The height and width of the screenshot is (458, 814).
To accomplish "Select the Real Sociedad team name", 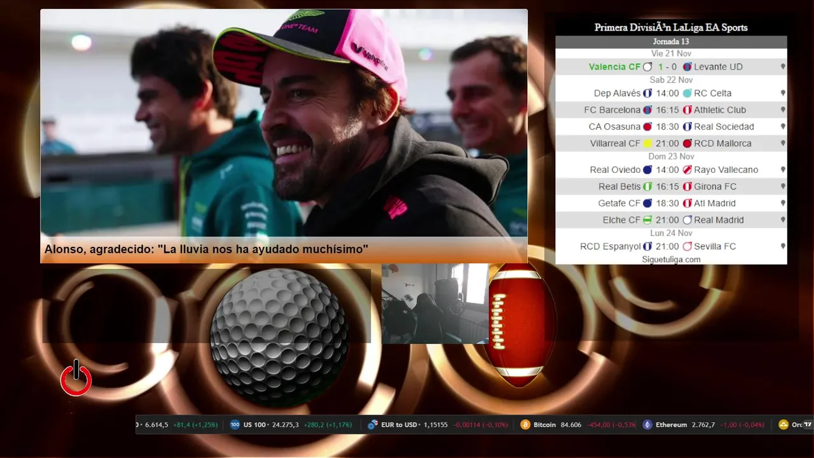I will coord(724,127).
